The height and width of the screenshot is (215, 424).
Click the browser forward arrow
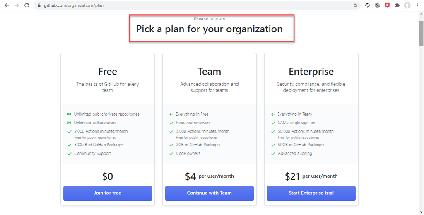coord(17,5)
